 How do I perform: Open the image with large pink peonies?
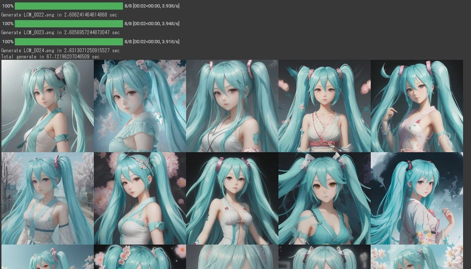[x=140, y=198]
